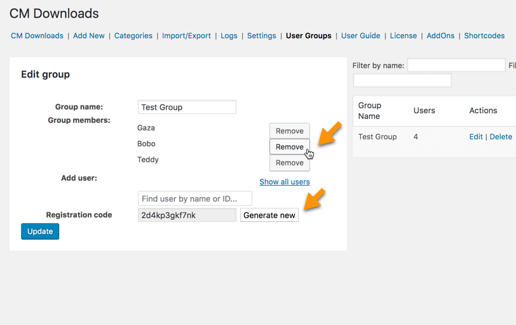Click the Group name text field
The image size is (516, 325).
pos(187,107)
